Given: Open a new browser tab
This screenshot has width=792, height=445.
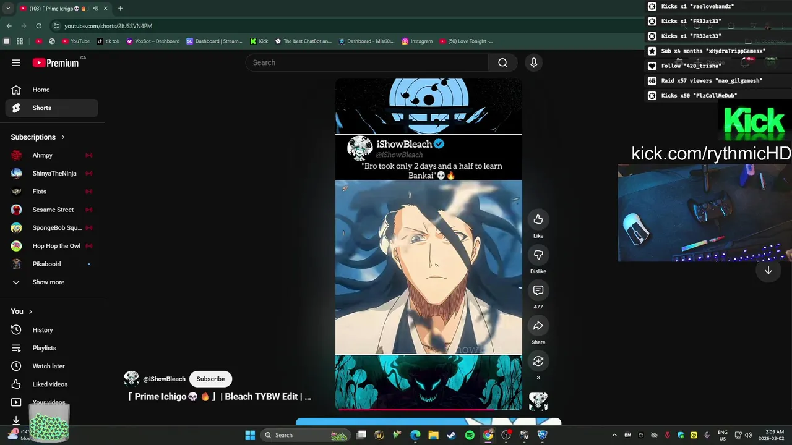Looking at the screenshot, I should [x=120, y=9].
